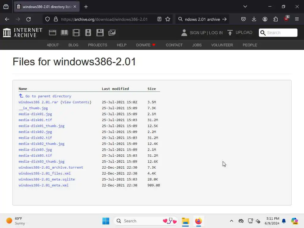Open the downloads panel
304x228 pixels.
[x=254, y=19]
